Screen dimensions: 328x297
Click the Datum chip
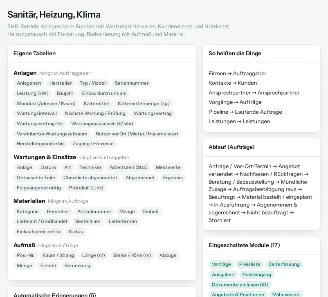[48, 167]
